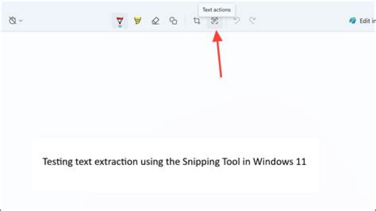Select the red ballpoint pen tool
The width and height of the screenshot is (376, 211).
[x=120, y=20]
